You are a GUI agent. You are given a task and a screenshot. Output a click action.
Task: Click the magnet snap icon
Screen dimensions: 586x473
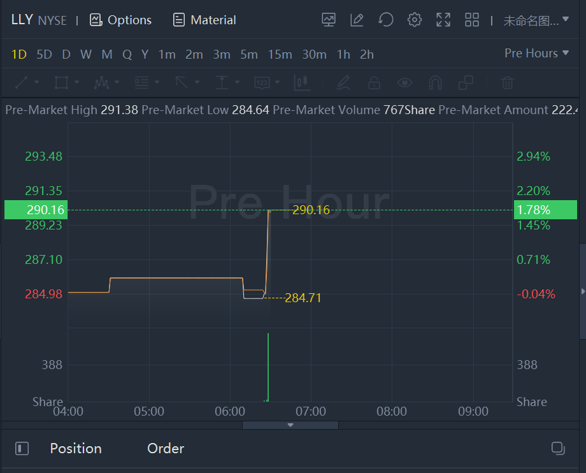click(435, 82)
